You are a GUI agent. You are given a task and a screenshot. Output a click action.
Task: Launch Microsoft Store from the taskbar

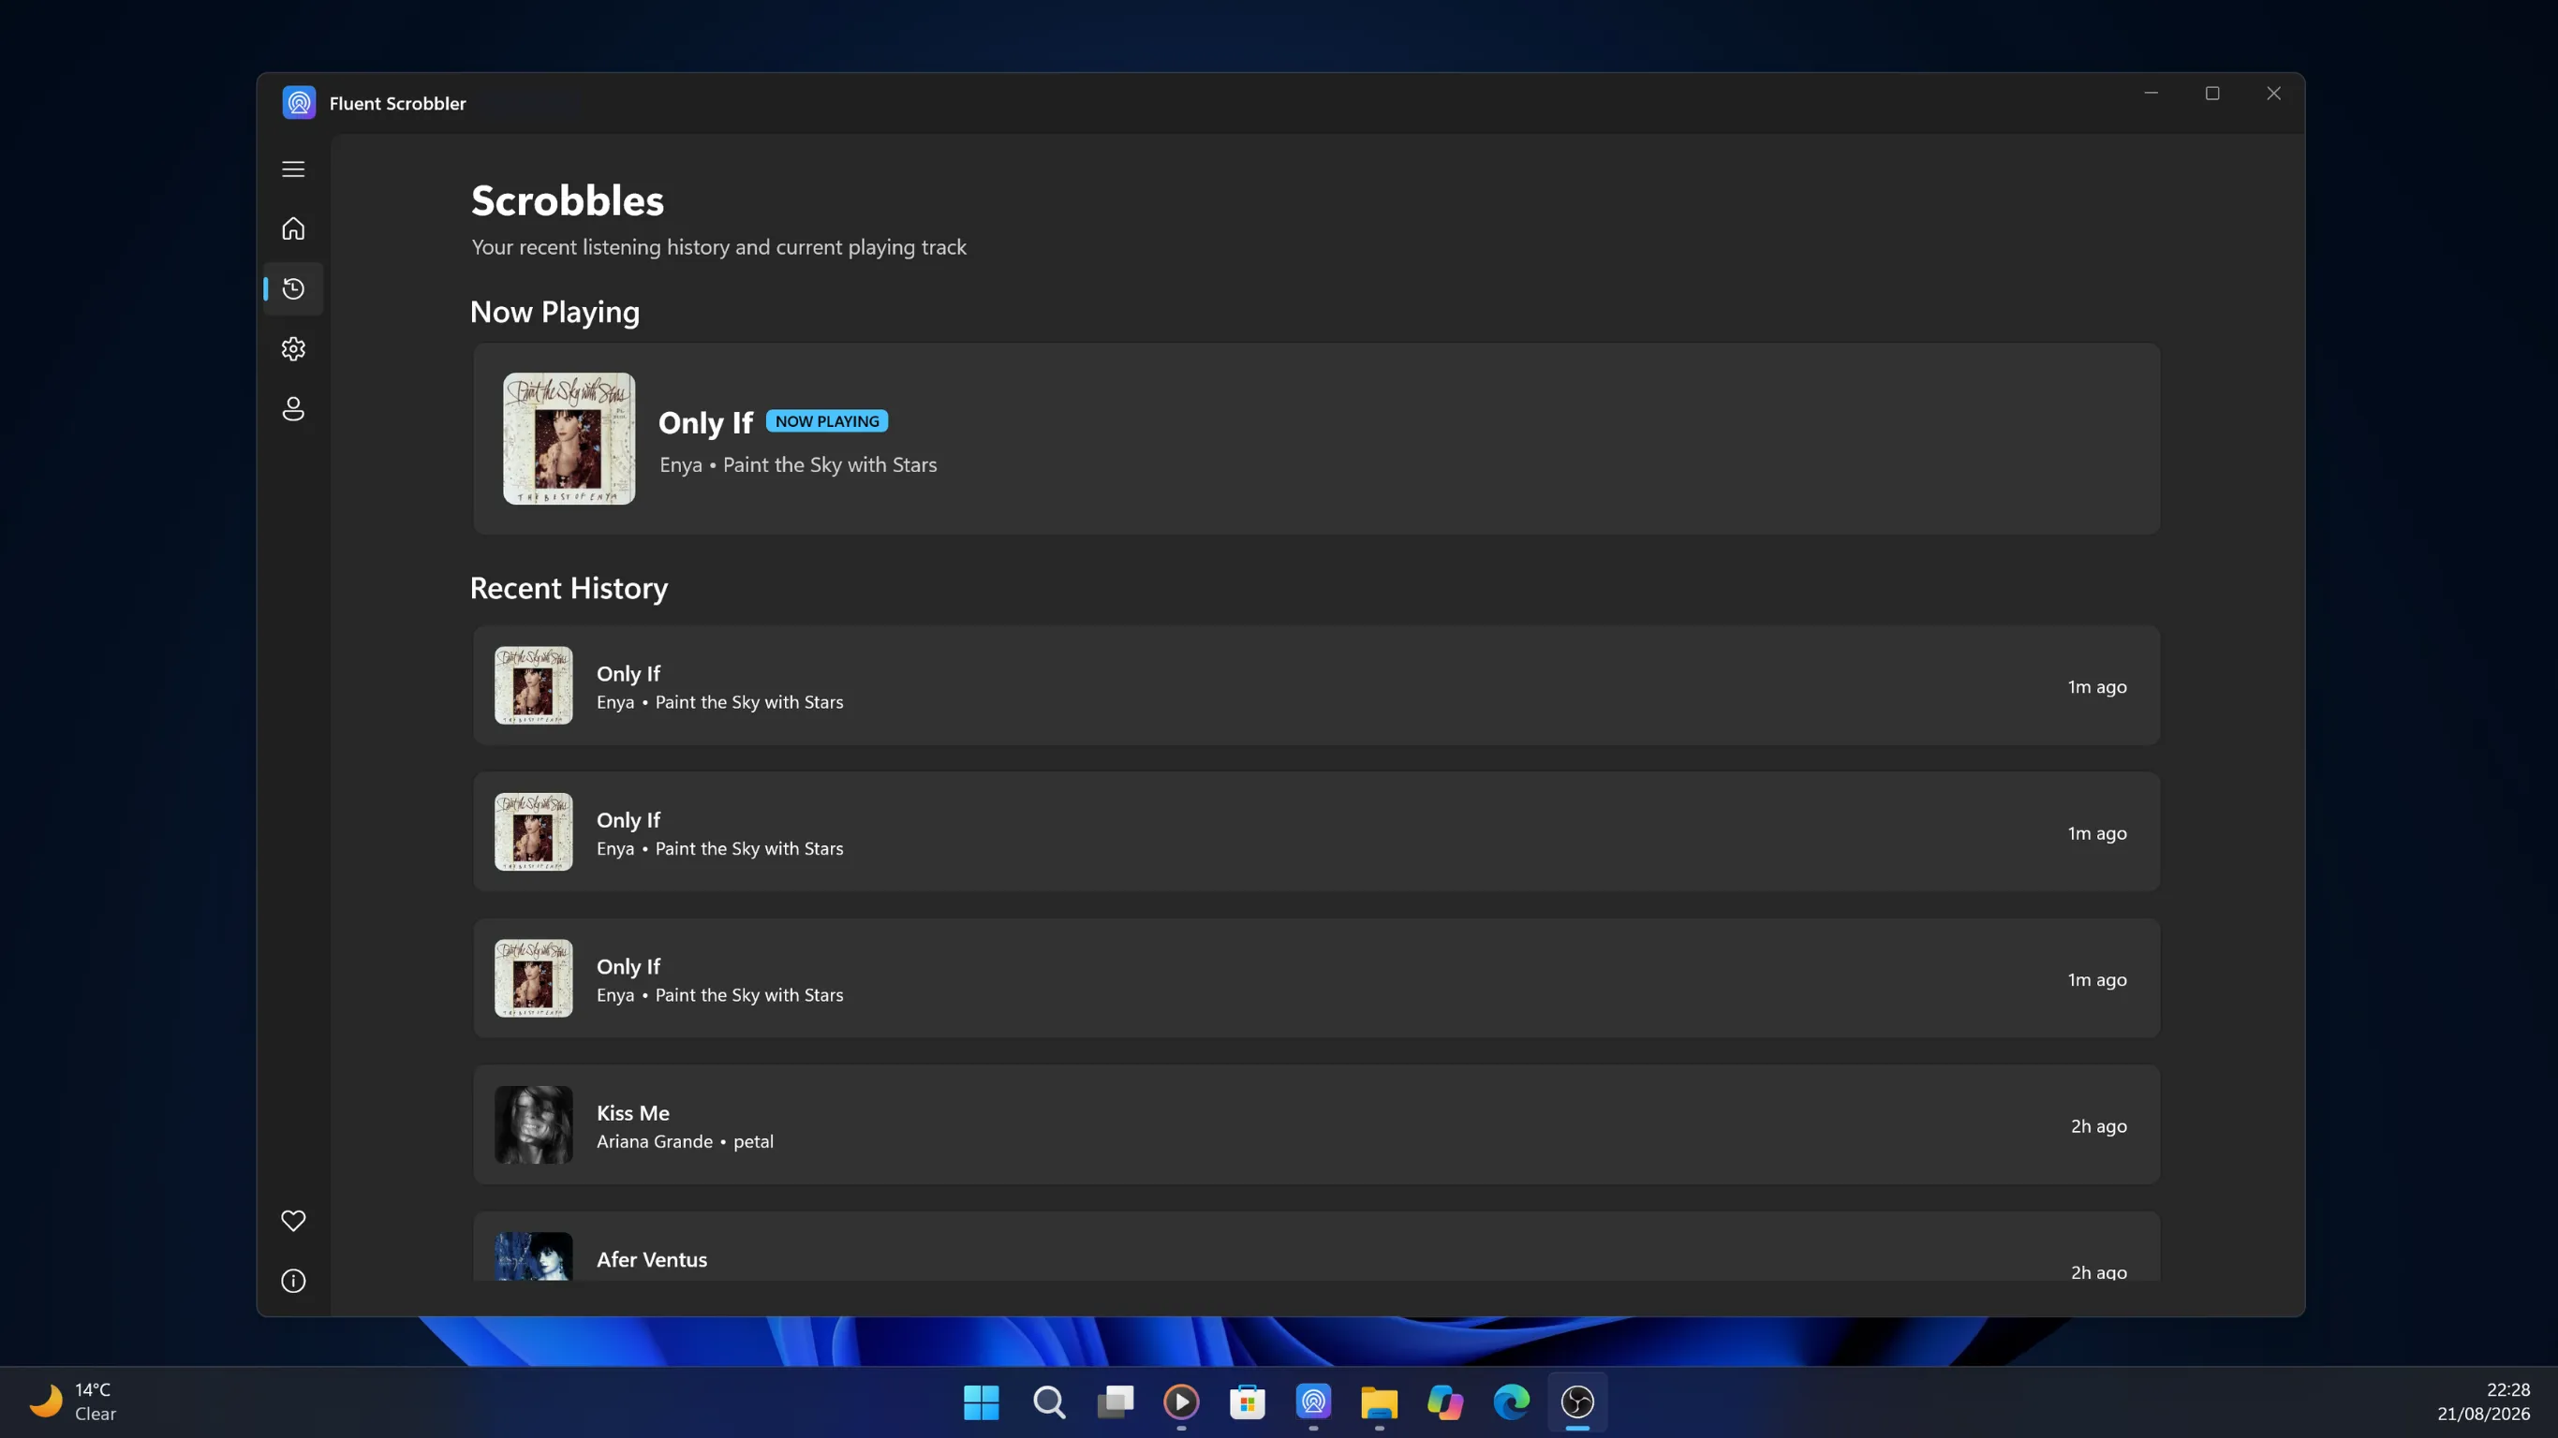1248,1402
